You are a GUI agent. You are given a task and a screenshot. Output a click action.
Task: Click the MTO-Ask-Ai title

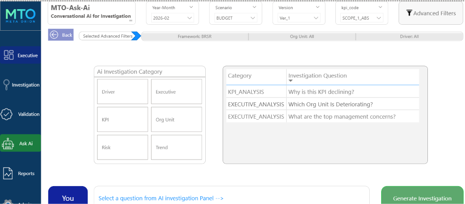[x=70, y=8]
